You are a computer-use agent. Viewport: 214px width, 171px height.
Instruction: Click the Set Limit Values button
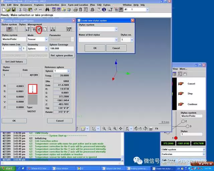(14, 62)
